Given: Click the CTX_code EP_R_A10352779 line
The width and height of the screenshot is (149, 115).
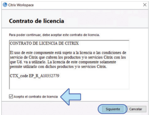Looking at the screenshot, I should point(34,76).
